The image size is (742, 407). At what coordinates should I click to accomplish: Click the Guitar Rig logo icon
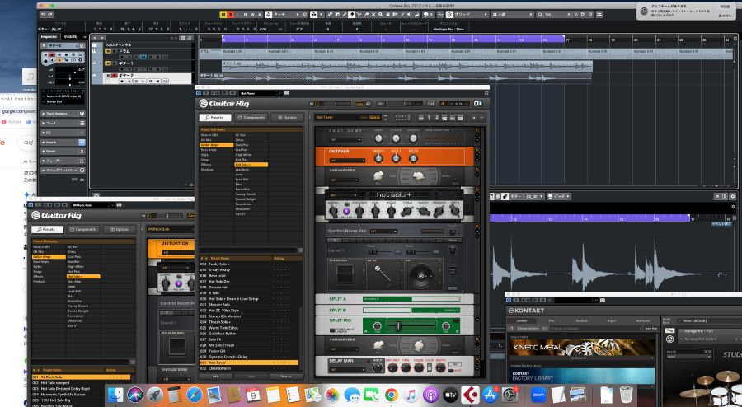pos(204,103)
